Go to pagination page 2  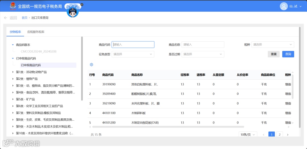280,135
